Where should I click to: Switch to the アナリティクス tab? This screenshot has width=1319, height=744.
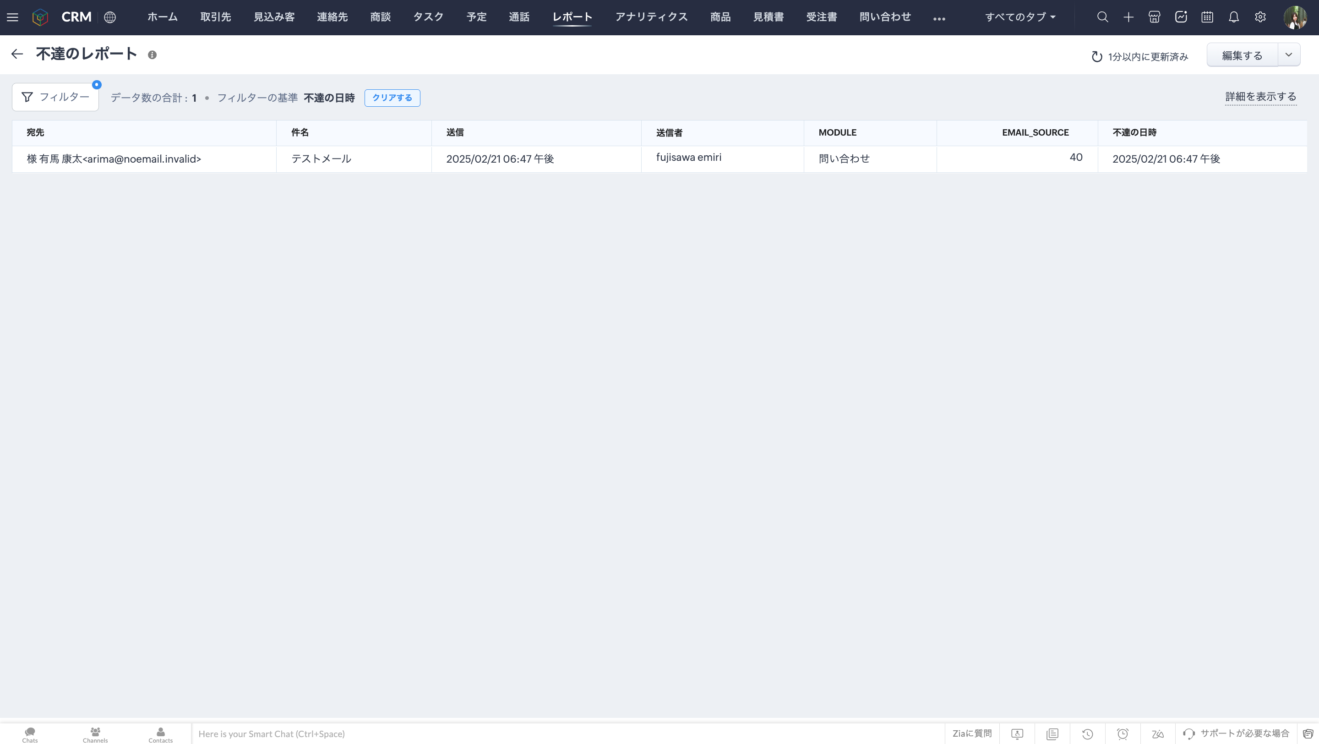pyautogui.click(x=651, y=17)
